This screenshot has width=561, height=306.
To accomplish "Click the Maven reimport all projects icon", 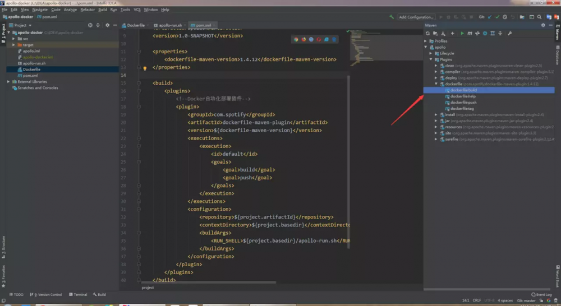I will [428, 34].
